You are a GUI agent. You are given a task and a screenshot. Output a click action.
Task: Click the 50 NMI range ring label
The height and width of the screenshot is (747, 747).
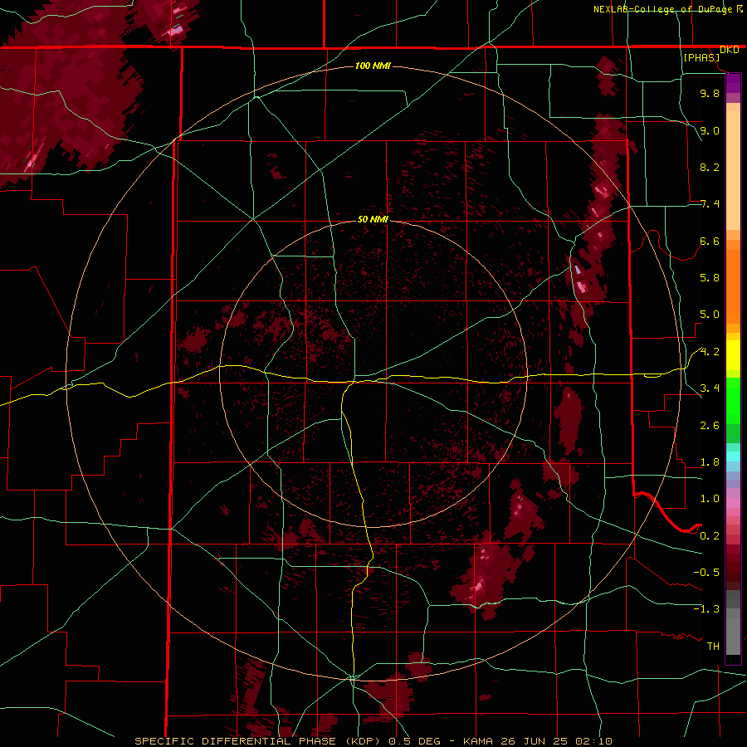373,219
